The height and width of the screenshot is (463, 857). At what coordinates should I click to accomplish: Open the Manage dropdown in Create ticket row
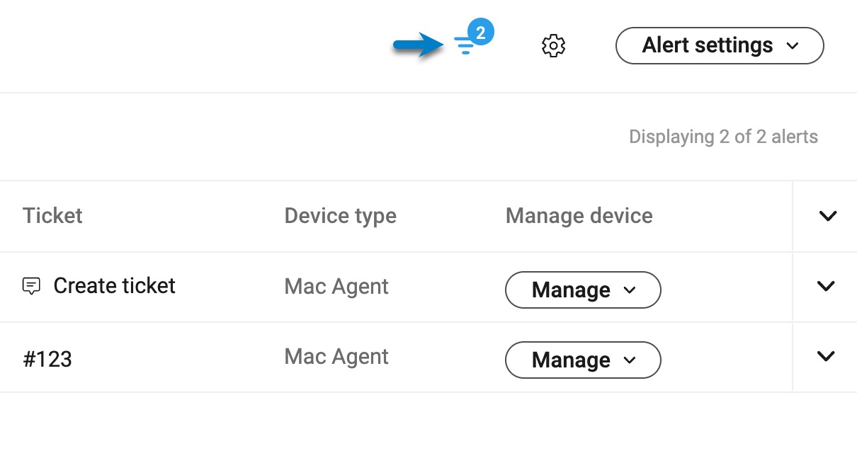click(x=582, y=290)
